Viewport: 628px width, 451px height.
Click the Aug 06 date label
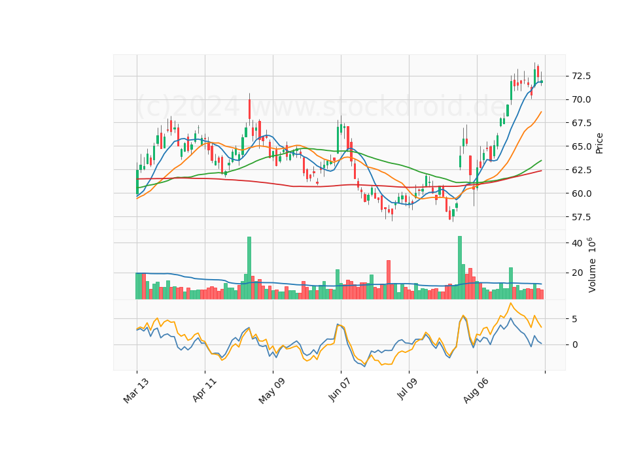pos(476,390)
